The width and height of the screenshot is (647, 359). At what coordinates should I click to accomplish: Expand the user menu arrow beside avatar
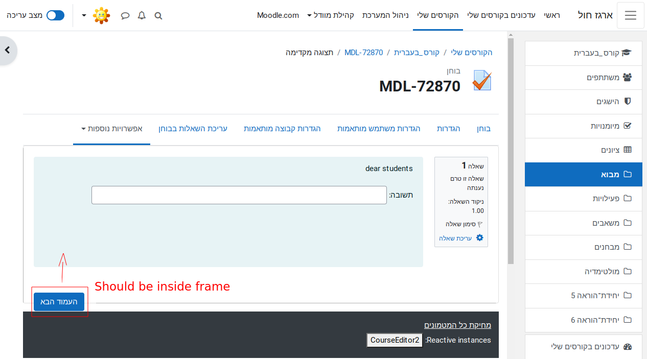pyautogui.click(x=84, y=15)
